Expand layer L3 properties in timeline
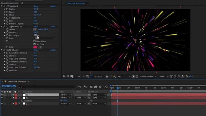The image size is (206, 116). pos(13,95)
